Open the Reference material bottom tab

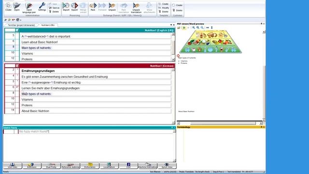70,166
